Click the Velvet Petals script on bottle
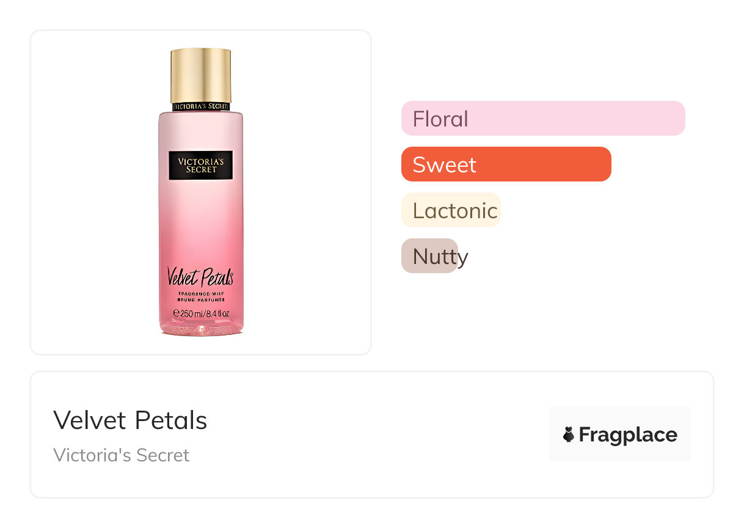Viewport: 744px width, 528px height. coord(200,278)
